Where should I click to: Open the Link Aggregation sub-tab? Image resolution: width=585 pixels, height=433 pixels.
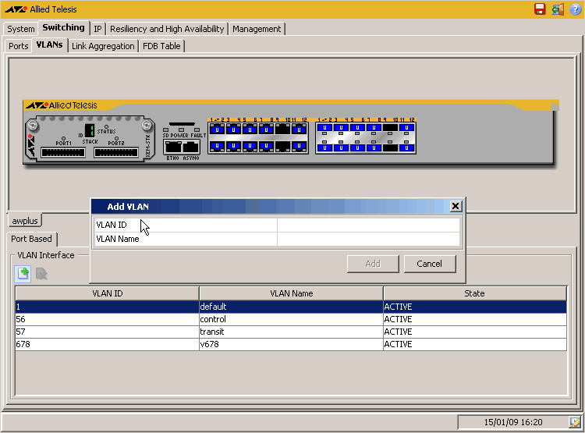tap(103, 46)
